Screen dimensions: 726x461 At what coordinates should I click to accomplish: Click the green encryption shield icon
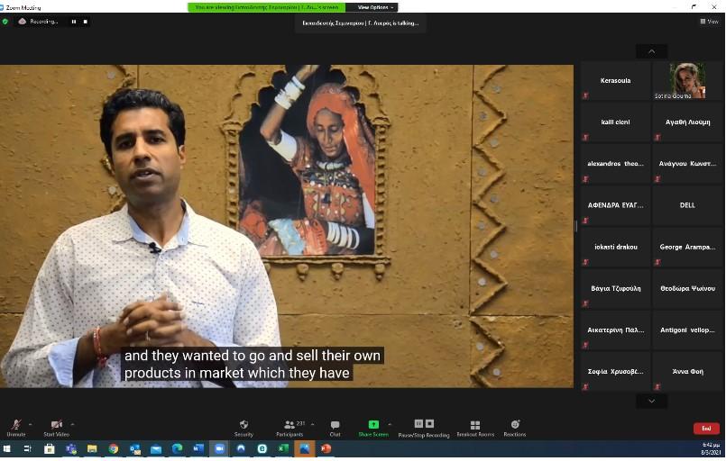click(5, 22)
